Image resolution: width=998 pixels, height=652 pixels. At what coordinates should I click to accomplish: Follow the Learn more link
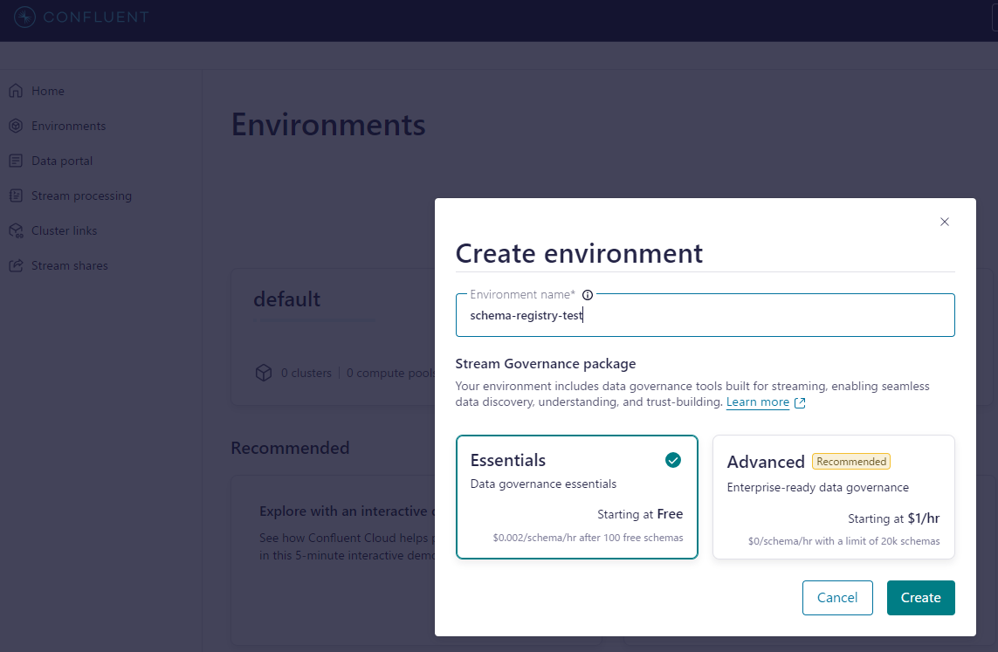(x=757, y=402)
